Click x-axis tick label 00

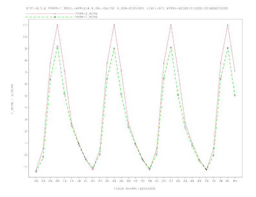36,181
